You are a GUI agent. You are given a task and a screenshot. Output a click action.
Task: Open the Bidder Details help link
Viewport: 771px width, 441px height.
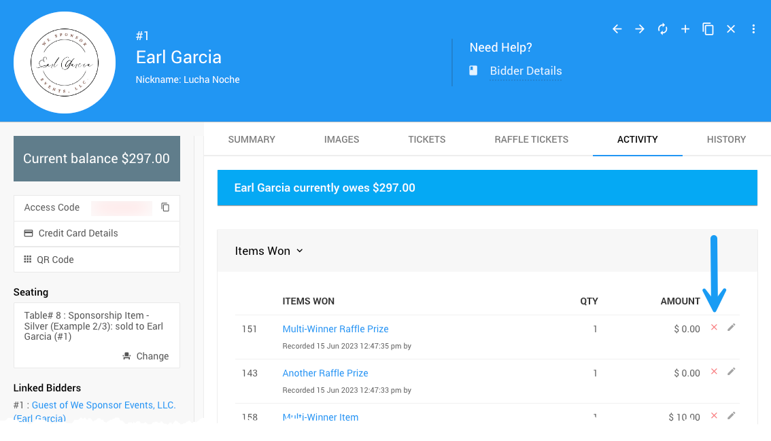pos(526,71)
